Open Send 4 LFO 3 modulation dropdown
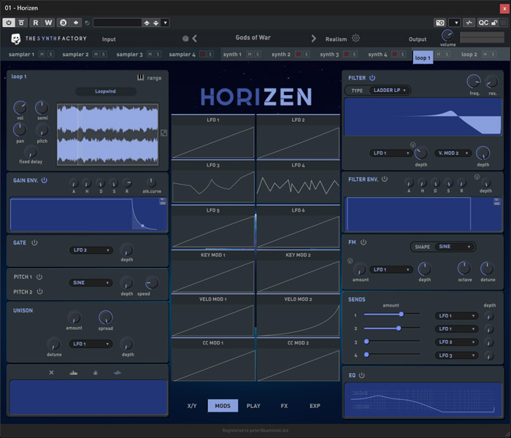The image size is (511, 438). point(456,356)
